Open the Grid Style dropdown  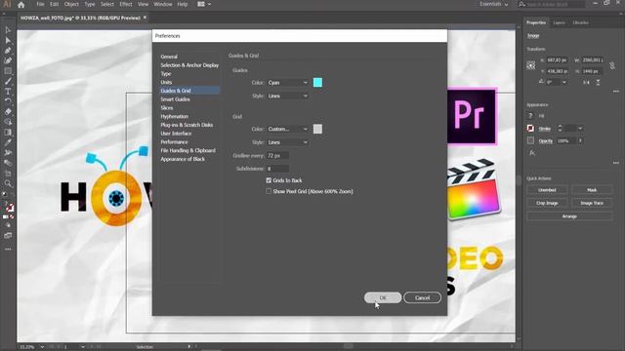[288, 142]
